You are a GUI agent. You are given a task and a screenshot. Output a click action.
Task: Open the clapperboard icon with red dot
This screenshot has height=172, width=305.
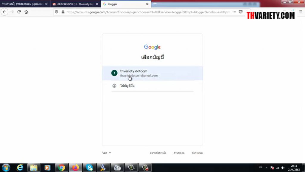145,168
